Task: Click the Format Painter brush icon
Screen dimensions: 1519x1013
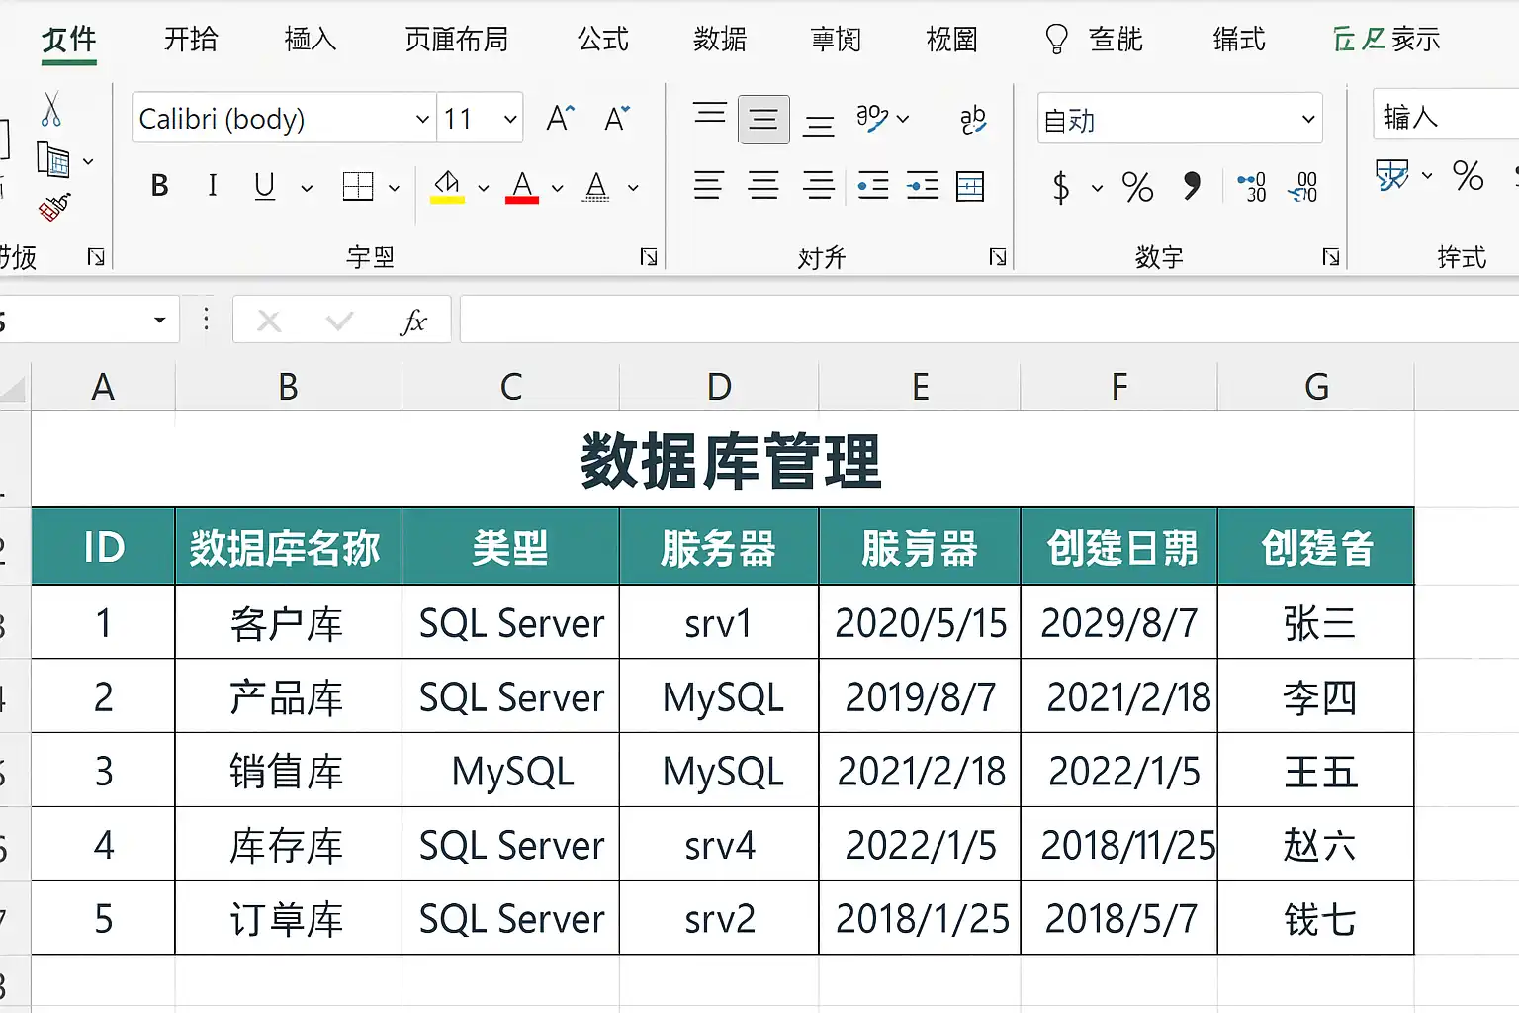Action: click(54, 207)
